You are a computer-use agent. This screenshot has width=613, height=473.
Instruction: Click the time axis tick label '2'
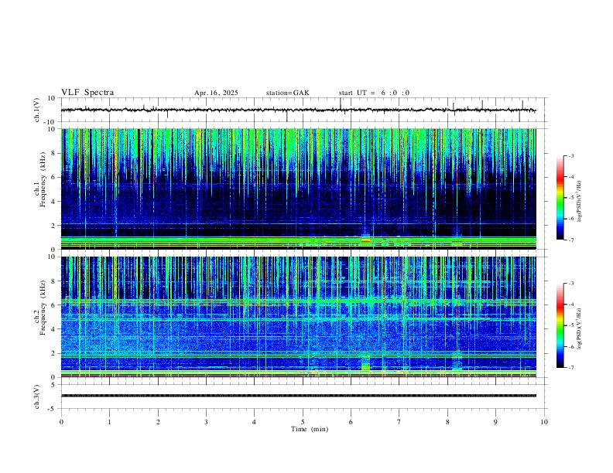pyautogui.click(x=158, y=422)
